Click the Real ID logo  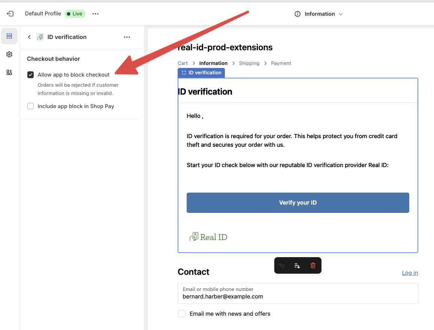pyautogui.click(x=208, y=237)
